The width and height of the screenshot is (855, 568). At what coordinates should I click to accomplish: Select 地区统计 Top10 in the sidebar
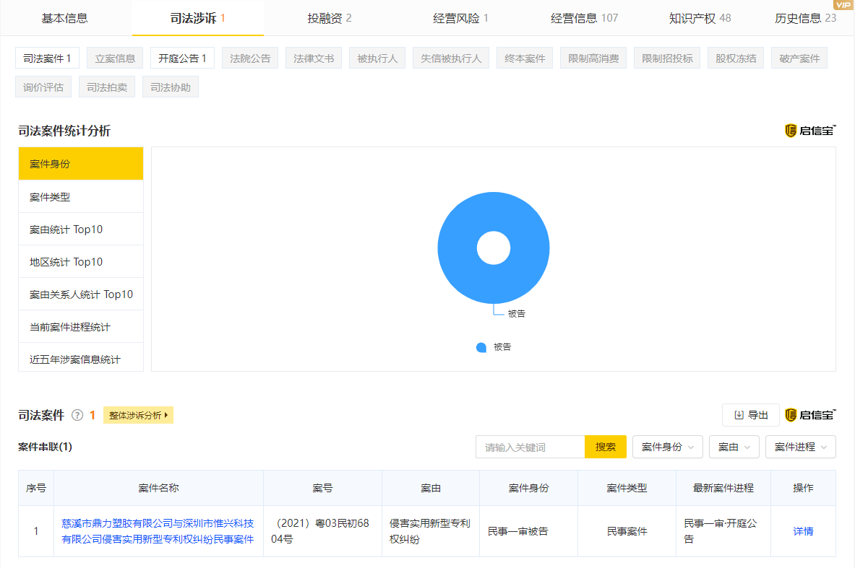pyautogui.click(x=66, y=262)
